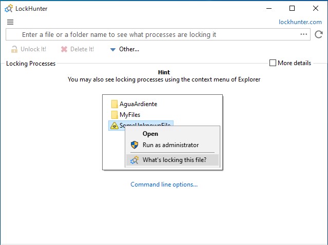Click the Unlock It! button

29,49
